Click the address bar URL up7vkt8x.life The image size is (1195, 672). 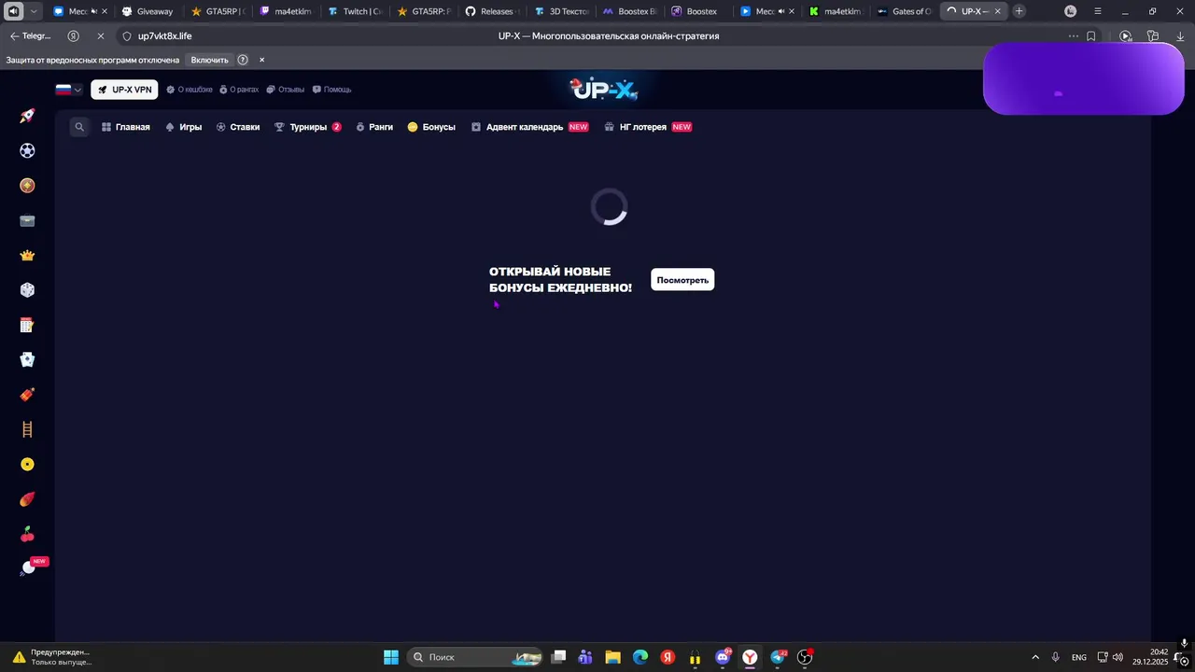(x=165, y=36)
